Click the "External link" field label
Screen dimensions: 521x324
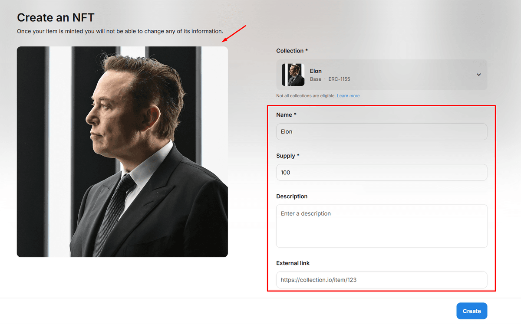click(x=293, y=263)
